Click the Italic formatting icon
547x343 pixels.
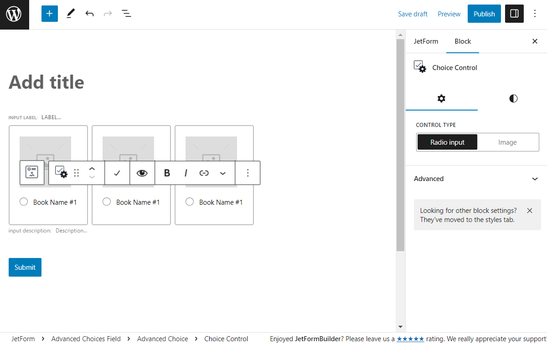click(186, 173)
